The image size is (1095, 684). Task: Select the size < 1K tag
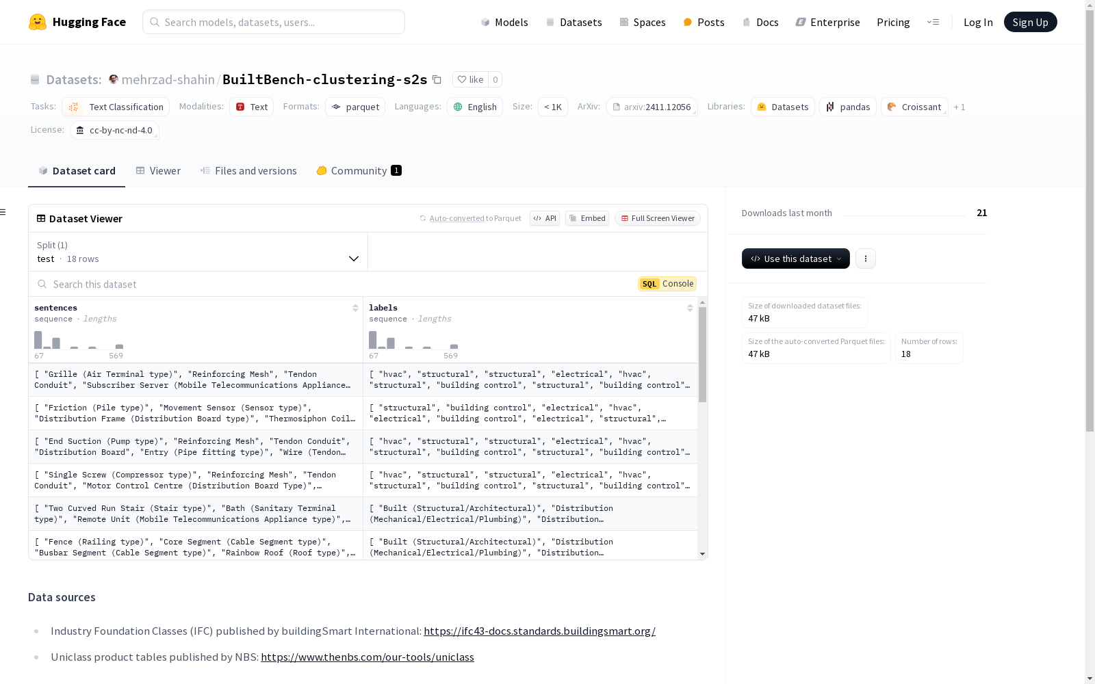[x=553, y=107]
